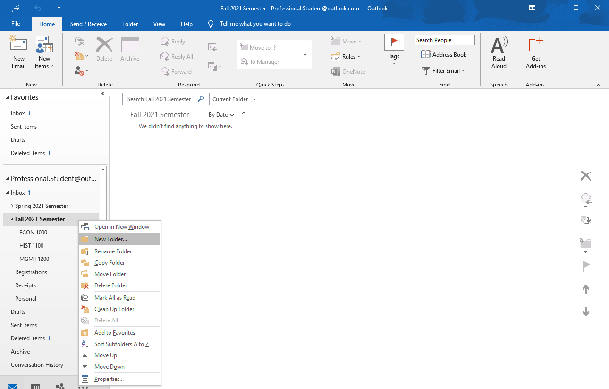
Task: Click in the Search People field
Action: [445, 40]
